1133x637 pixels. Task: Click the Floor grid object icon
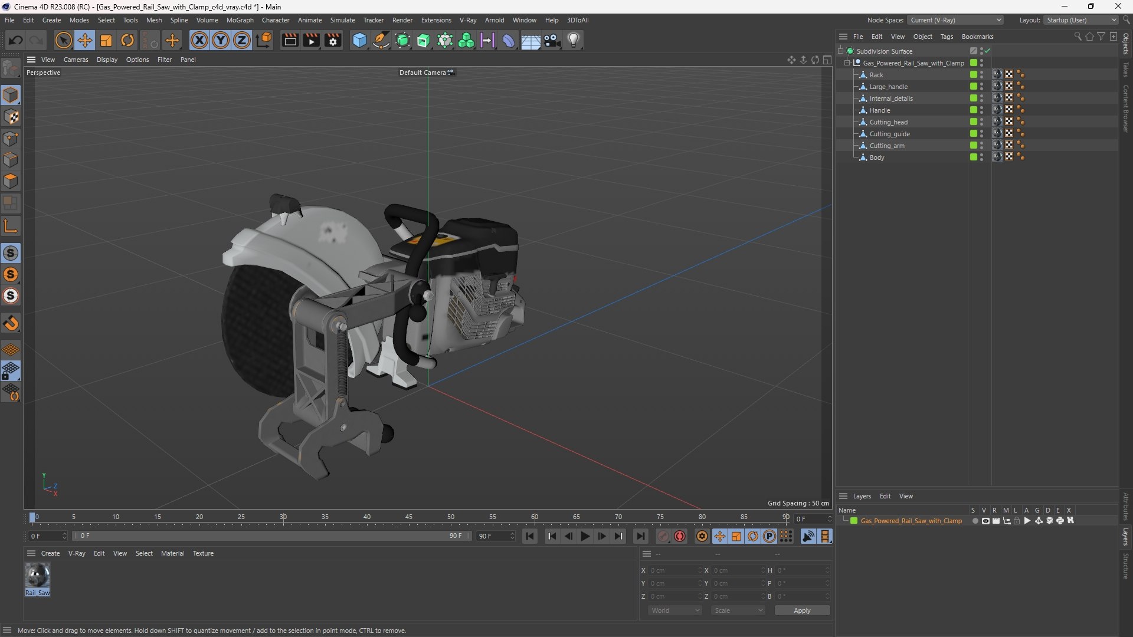point(531,40)
